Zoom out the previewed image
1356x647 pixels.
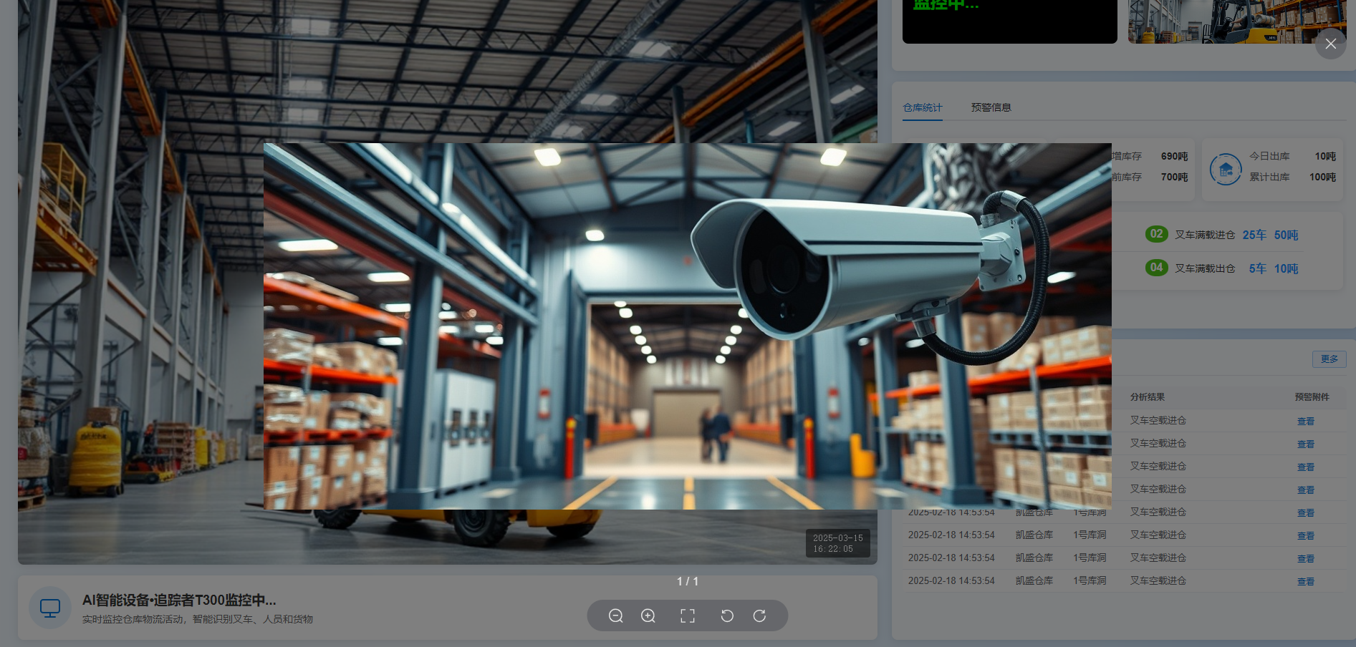click(615, 616)
